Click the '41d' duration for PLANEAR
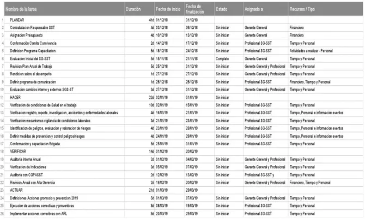Screen dimensions: 365x219 coord(151,20)
